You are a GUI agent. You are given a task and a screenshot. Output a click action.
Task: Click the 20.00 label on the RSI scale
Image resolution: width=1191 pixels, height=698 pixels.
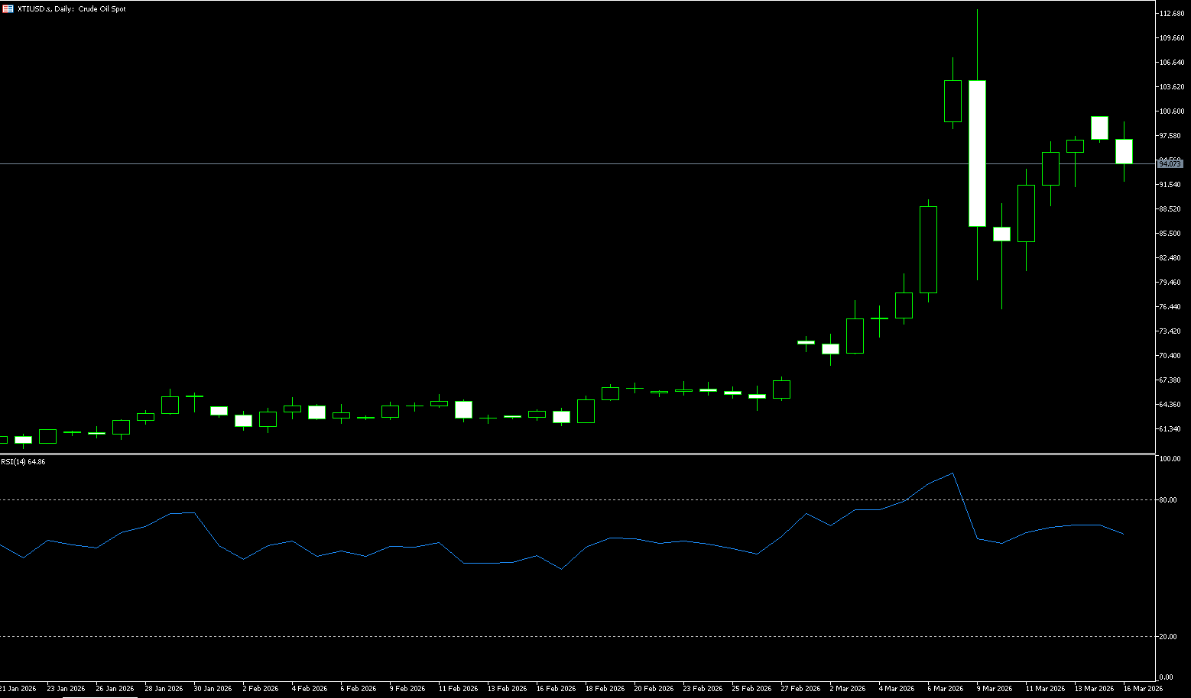coord(1167,637)
